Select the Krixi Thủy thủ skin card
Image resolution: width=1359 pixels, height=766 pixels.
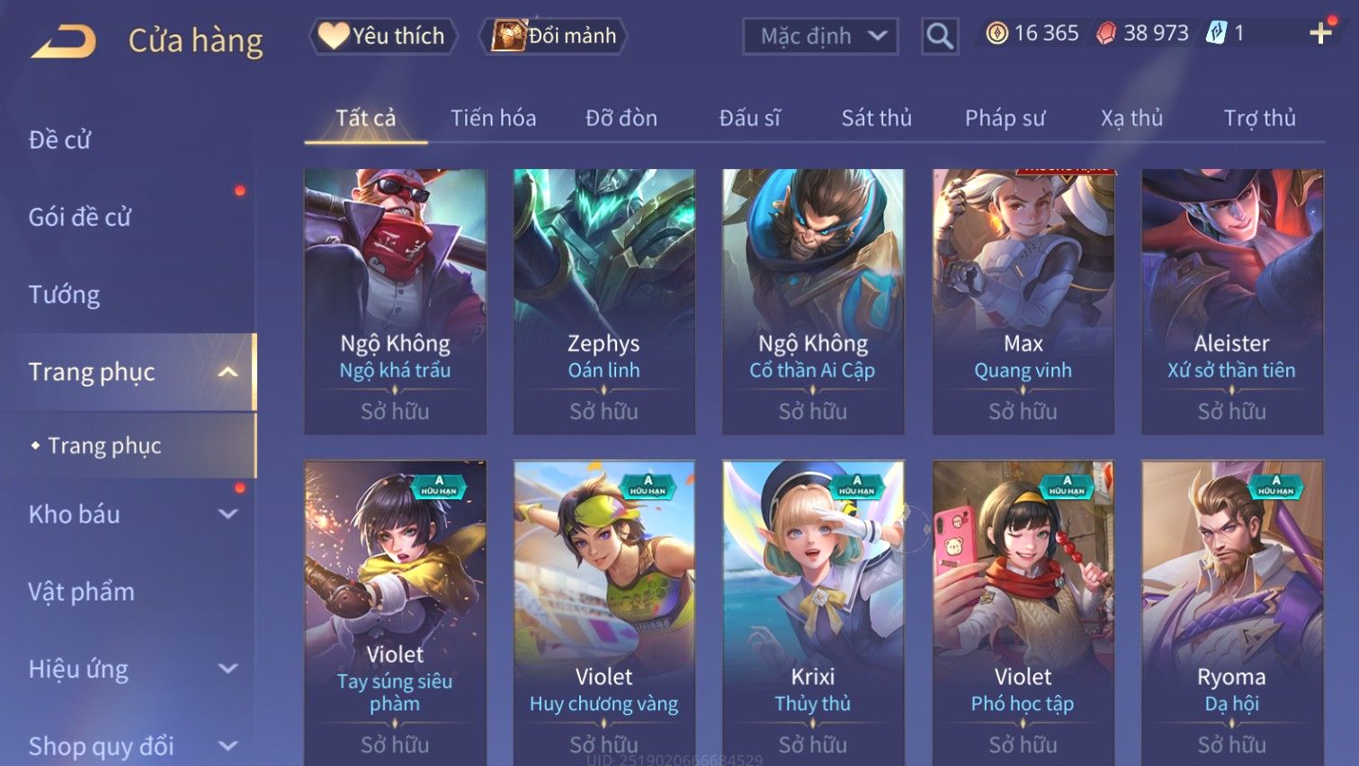coord(813,612)
